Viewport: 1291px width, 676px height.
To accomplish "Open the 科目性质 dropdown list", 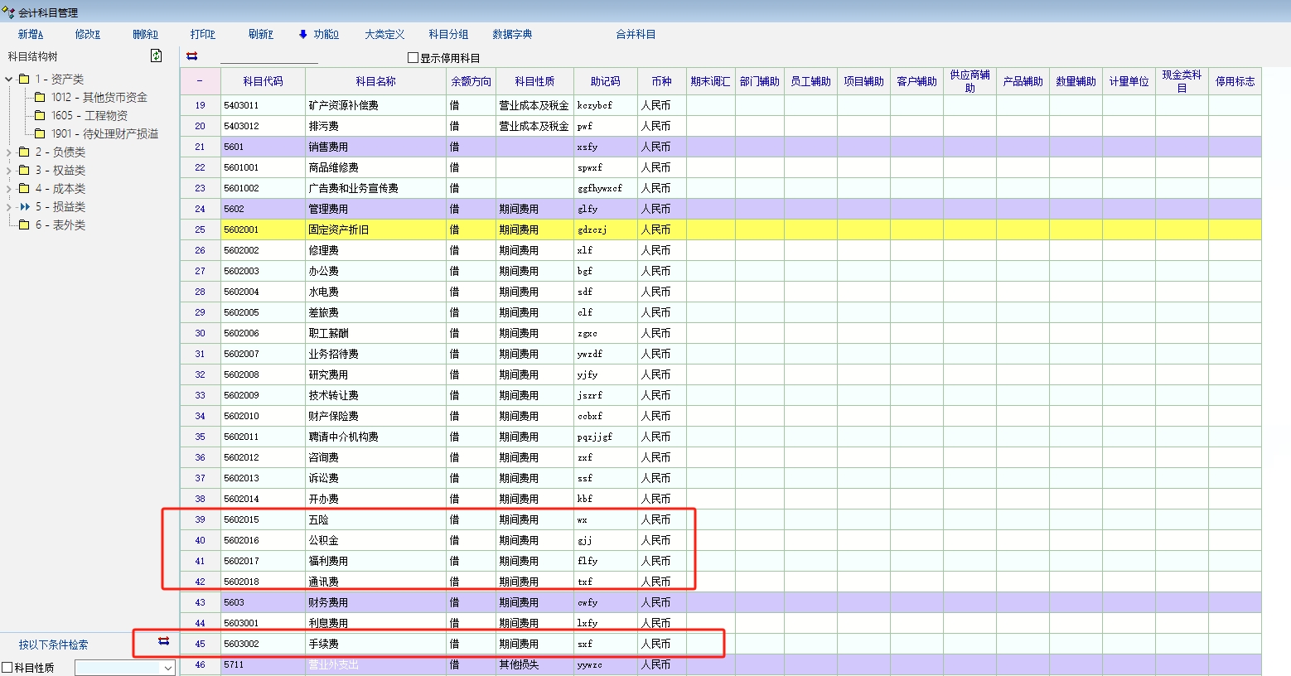I will coord(167,668).
